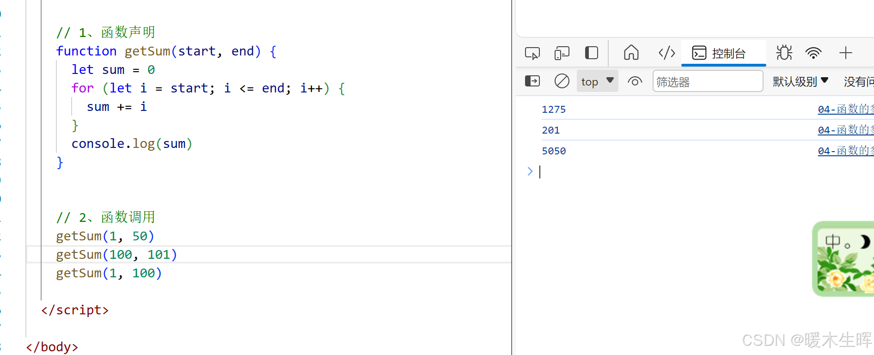This screenshot has height=355, width=874.
Task: Click the for loop header line
Action: pyautogui.click(x=208, y=88)
